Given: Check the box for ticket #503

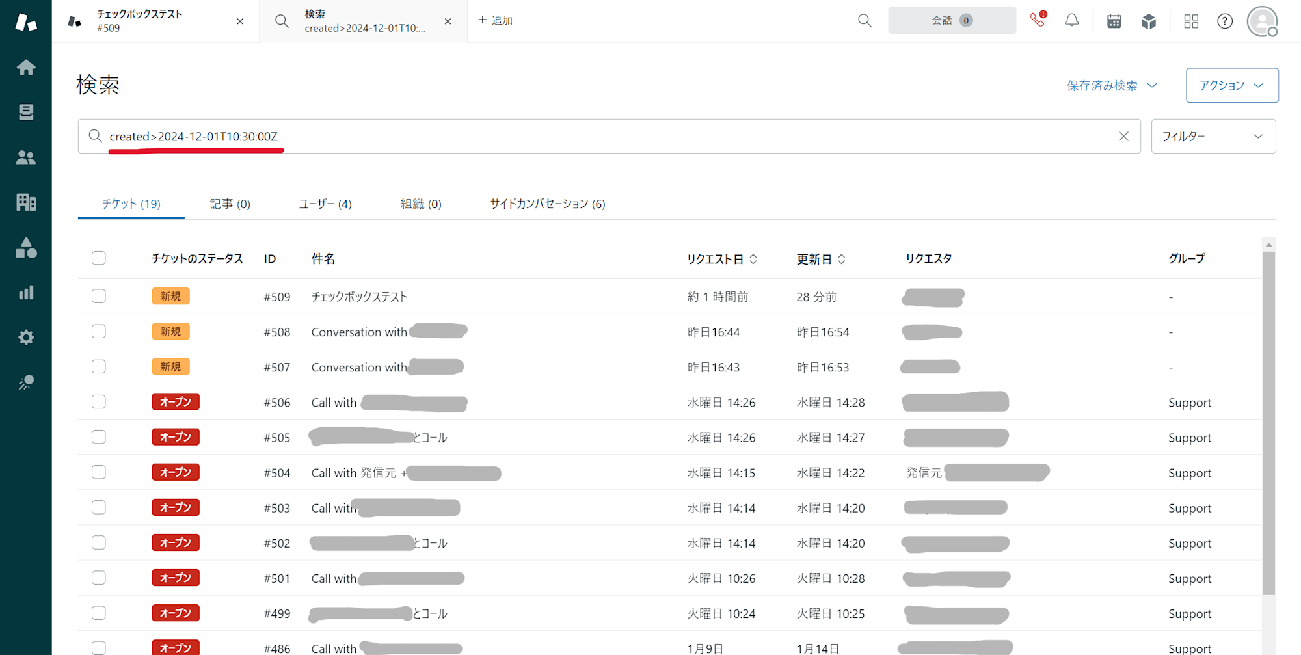Looking at the screenshot, I should [99, 507].
